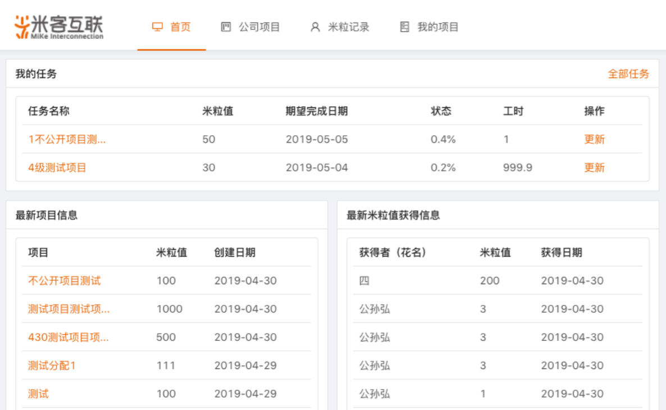Click the document icon beside 我的项目
The width and height of the screenshot is (666, 410).
tap(404, 27)
